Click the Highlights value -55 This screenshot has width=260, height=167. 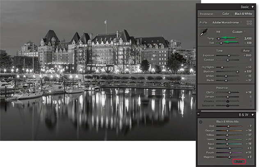(249, 67)
